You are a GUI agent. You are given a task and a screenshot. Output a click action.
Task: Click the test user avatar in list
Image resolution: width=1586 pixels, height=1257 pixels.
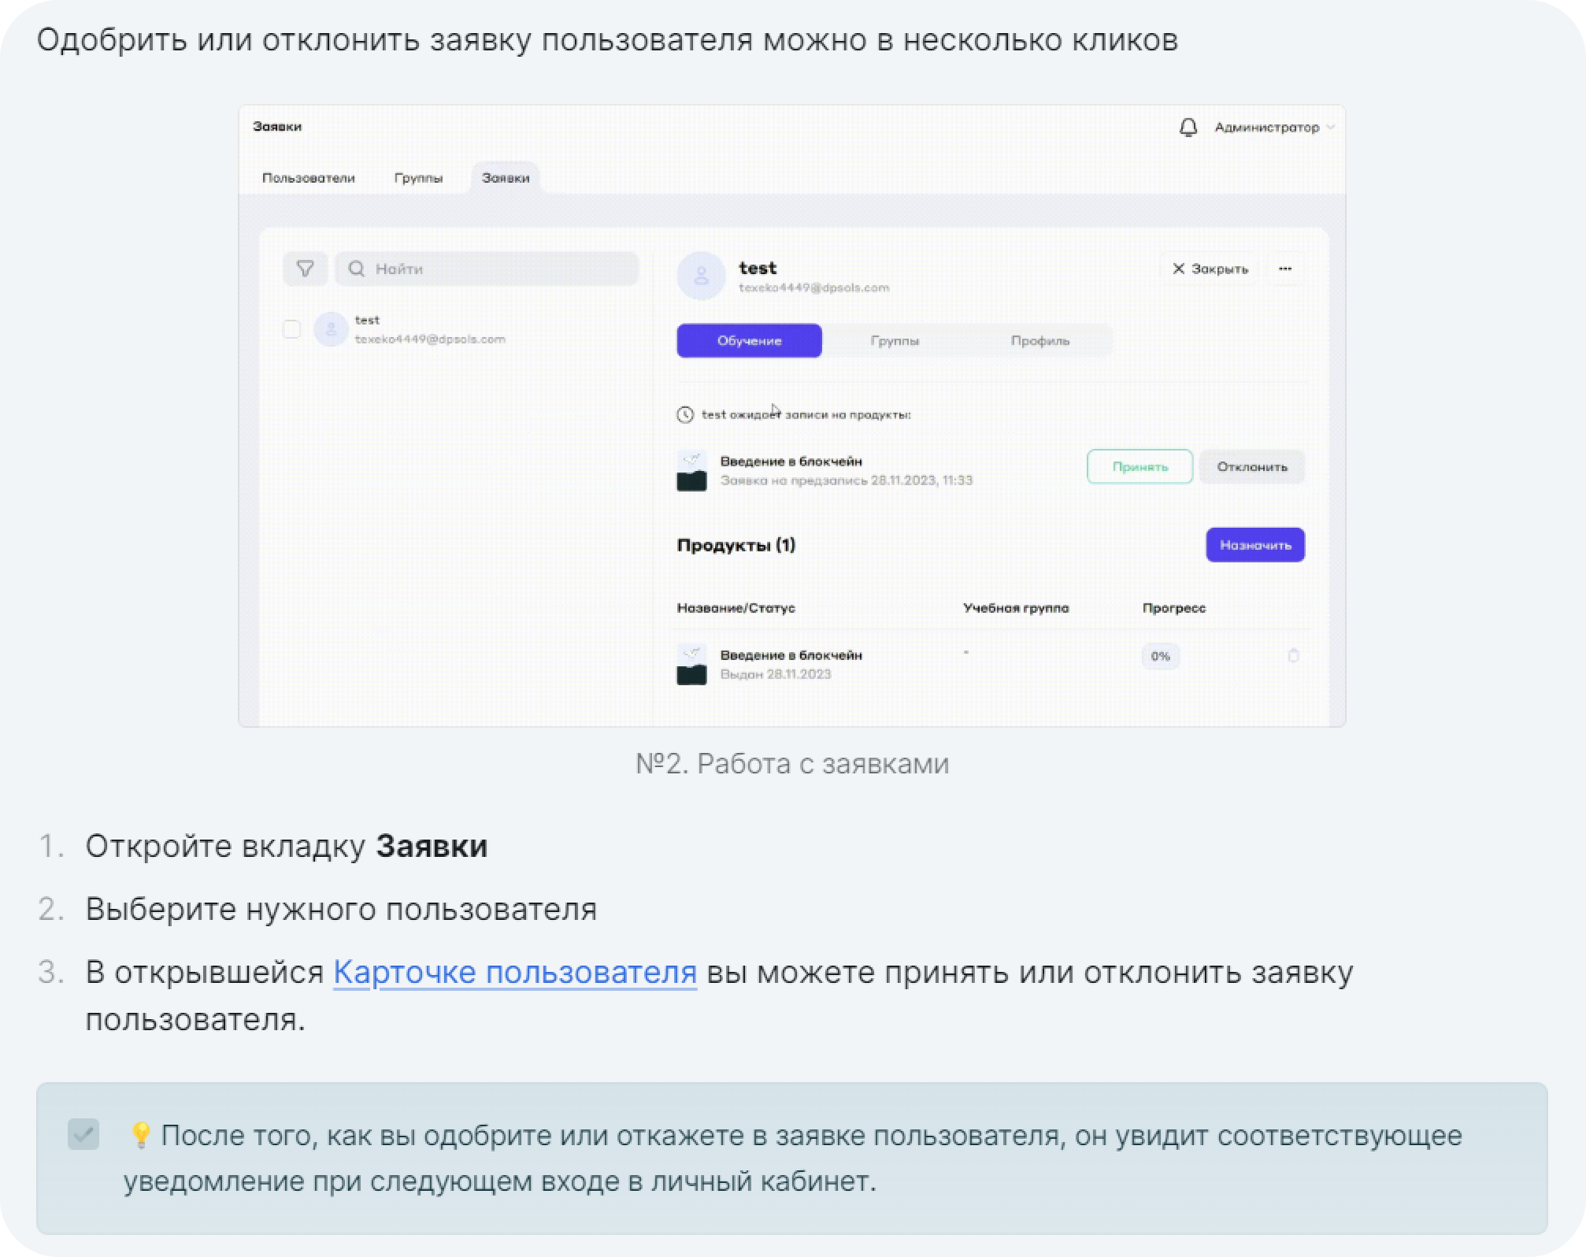coord(331,329)
